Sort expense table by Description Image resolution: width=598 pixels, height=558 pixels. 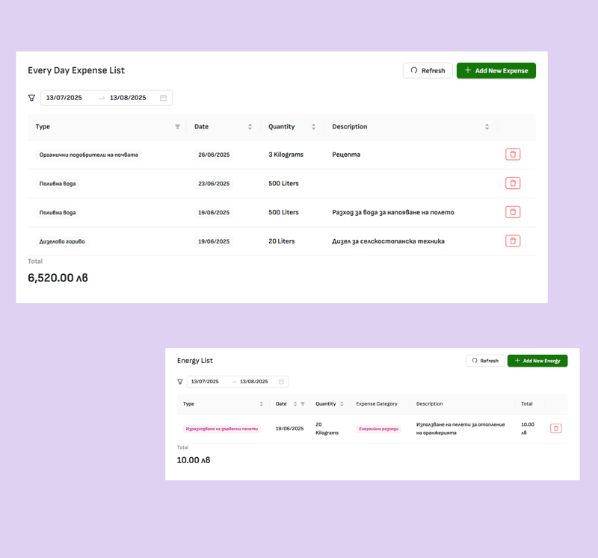click(487, 127)
